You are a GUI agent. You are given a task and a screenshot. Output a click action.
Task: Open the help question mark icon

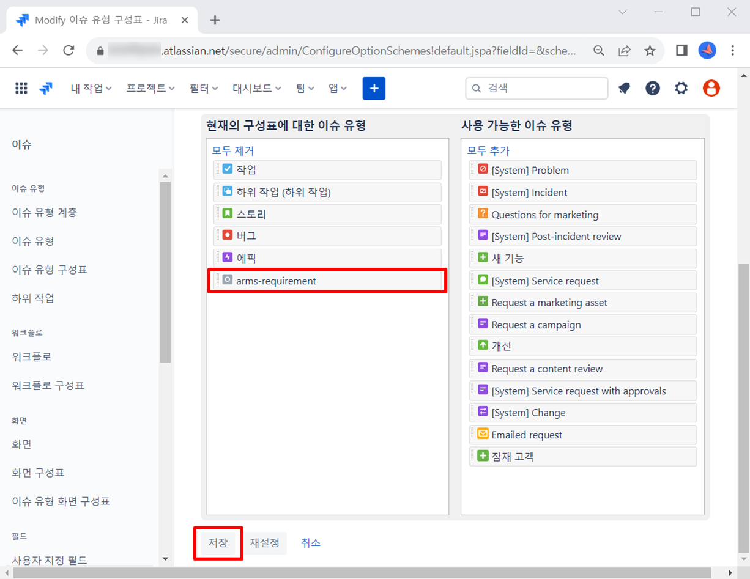[653, 89]
